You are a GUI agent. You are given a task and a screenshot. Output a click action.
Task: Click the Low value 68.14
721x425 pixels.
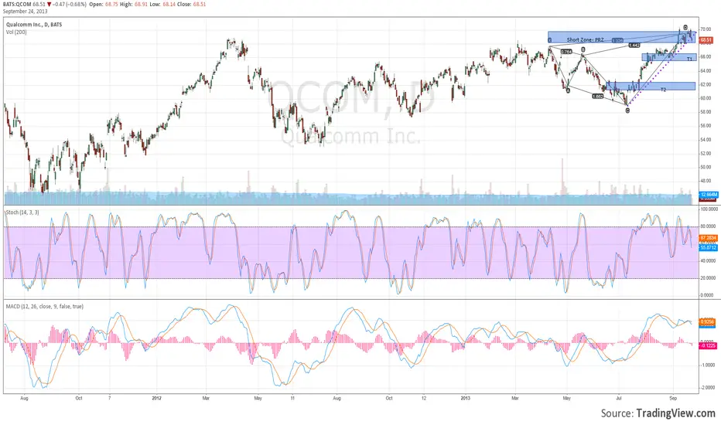pos(169,4)
